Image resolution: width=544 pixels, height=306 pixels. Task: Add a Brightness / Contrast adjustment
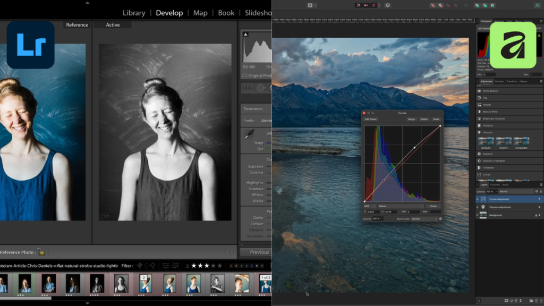(x=493, y=118)
